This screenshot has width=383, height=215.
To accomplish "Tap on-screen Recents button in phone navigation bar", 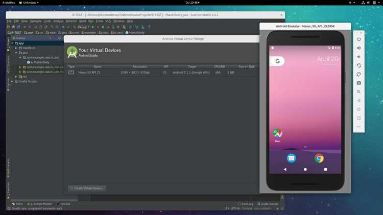I will tap(325, 170).
